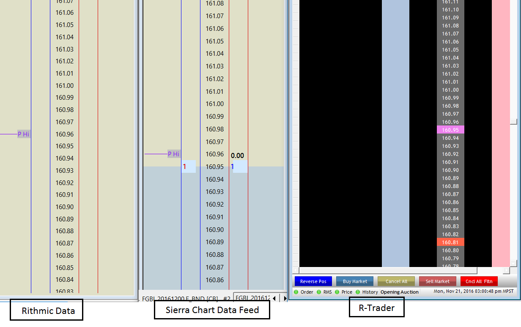
Task: Click the R-Trader horizontal scrollbar right arrow
Action: tap(507, 270)
